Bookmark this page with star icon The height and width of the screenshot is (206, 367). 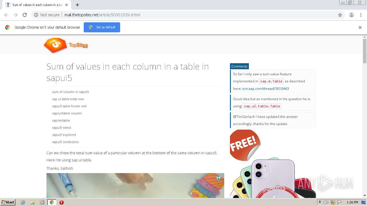click(x=340, y=15)
